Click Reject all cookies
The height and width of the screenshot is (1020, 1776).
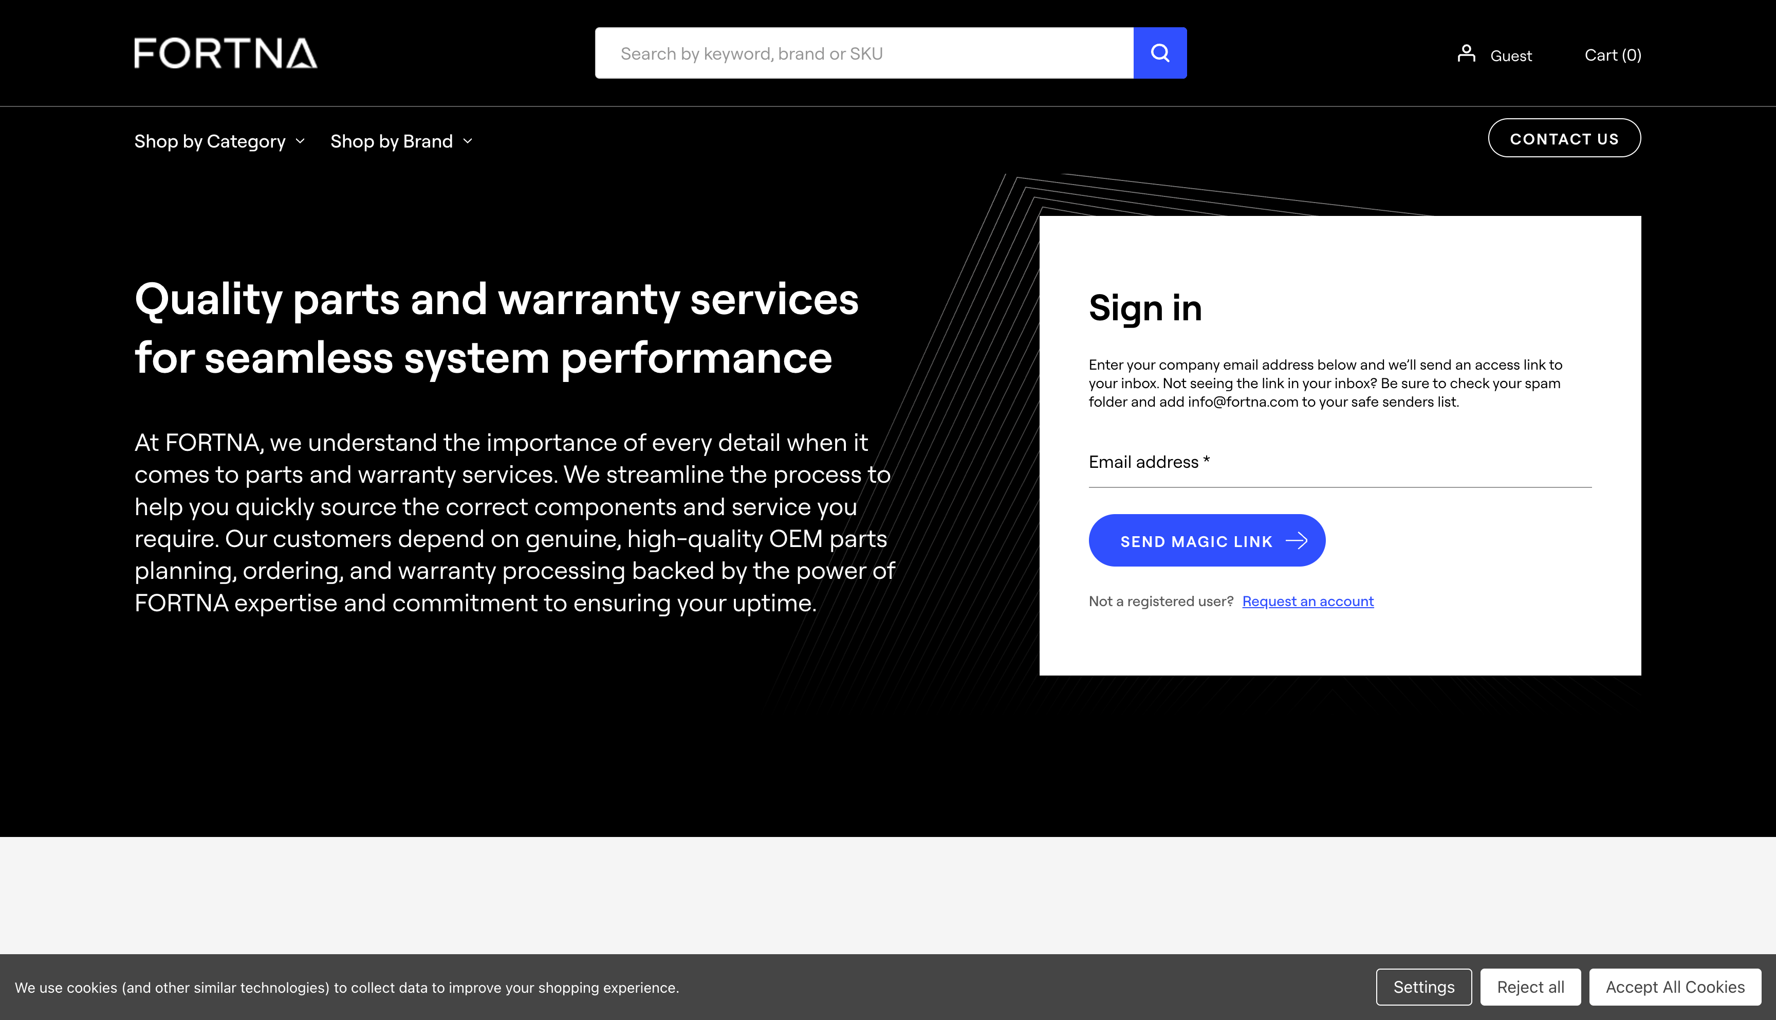click(x=1530, y=987)
